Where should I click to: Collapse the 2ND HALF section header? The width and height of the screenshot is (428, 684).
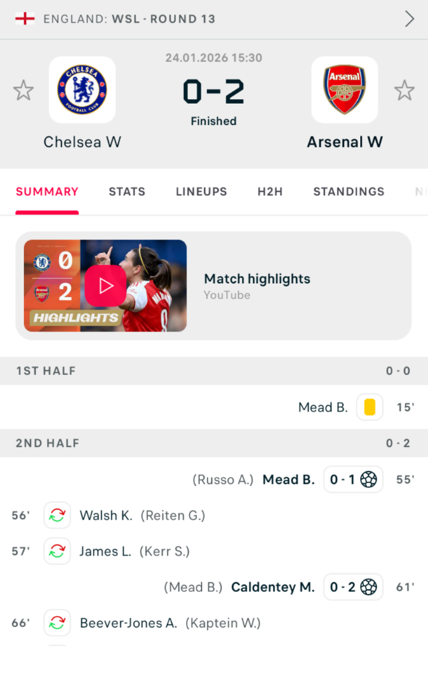pyautogui.click(x=214, y=443)
